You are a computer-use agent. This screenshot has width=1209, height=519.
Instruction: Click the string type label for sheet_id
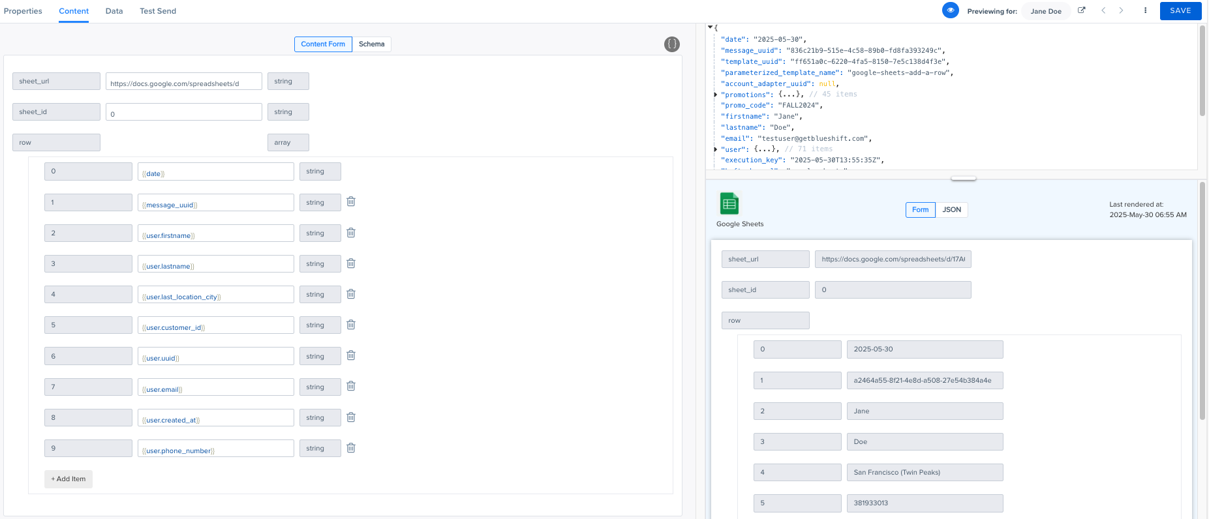coord(288,112)
